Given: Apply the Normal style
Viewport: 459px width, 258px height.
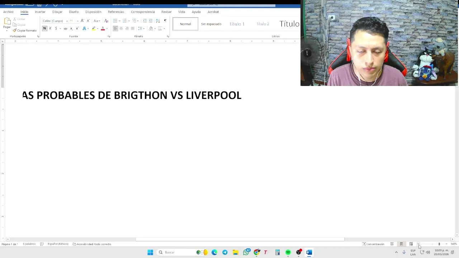Looking at the screenshot, I should pyautogui.click(x=185, y=24).
